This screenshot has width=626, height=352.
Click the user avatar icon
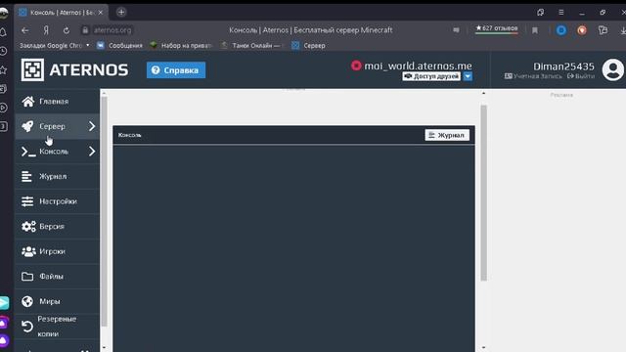tap(613, 69)
